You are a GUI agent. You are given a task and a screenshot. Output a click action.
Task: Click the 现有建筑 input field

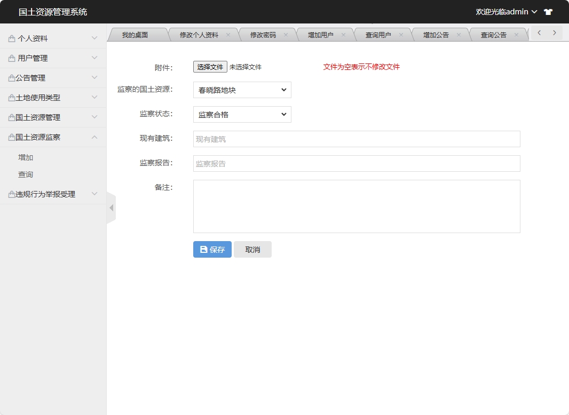pos(356,139)
